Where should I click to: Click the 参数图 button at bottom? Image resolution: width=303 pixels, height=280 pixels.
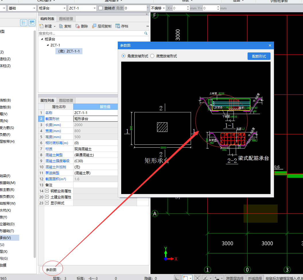tap(51, 270)
